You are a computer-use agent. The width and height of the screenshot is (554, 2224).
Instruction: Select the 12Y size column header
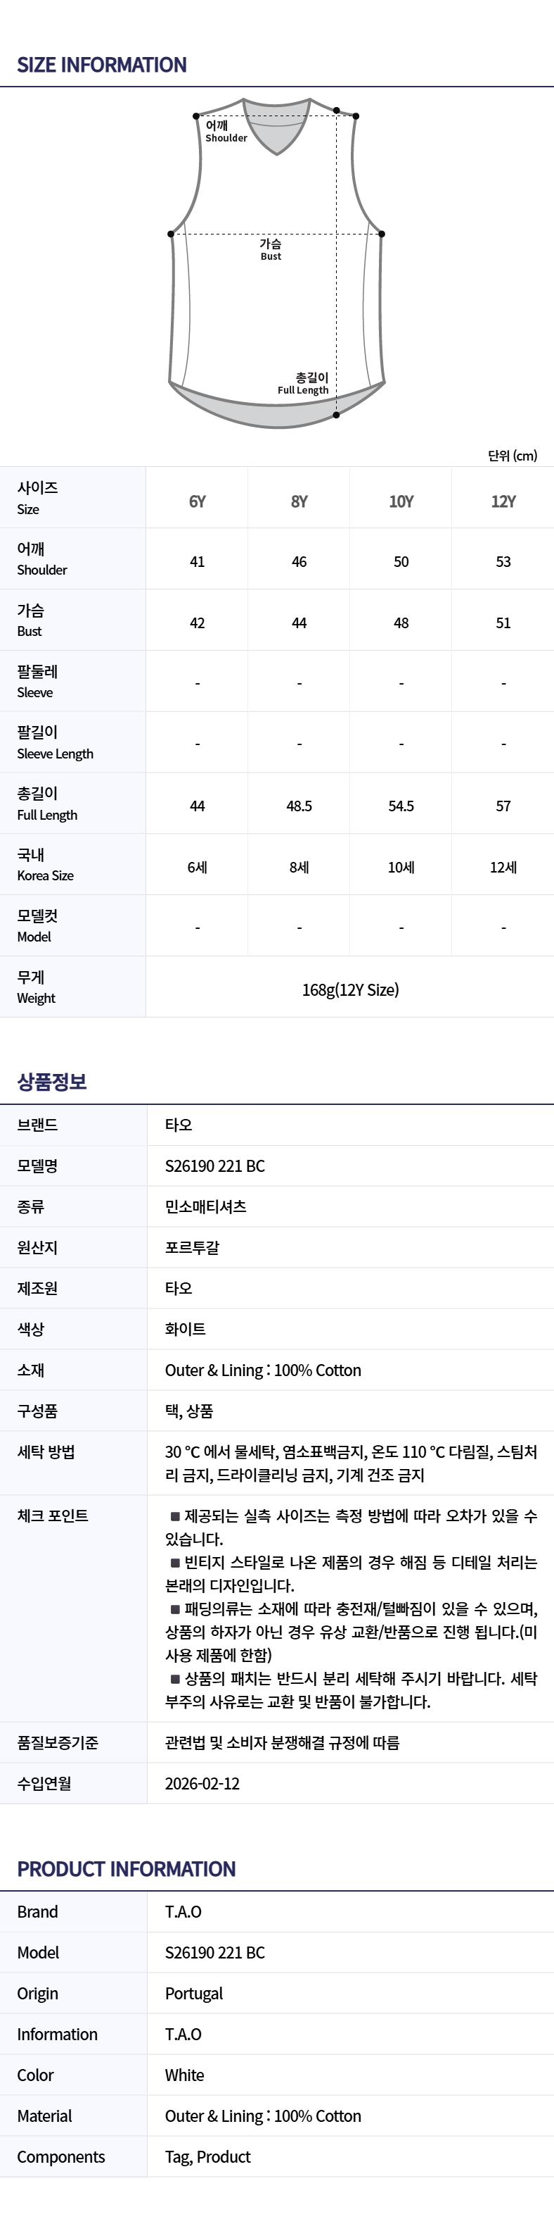[503, 501]
